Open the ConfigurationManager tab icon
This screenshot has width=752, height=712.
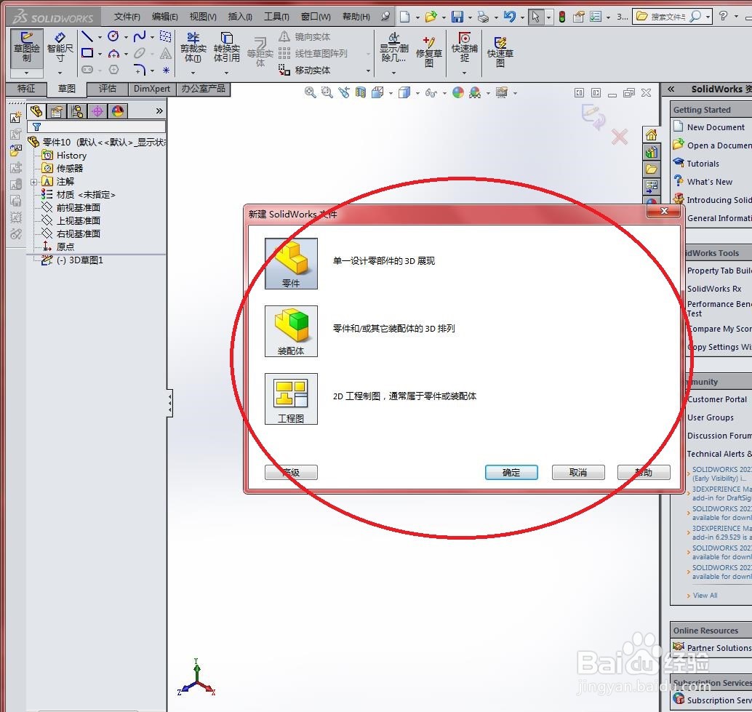tap(77, 112)
